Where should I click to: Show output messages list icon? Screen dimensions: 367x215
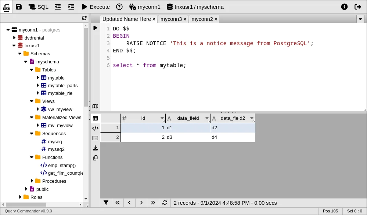(x=95, y=138)
